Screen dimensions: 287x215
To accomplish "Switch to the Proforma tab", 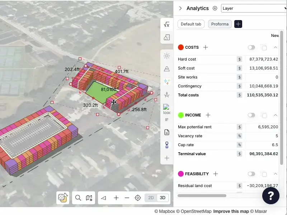I will 220,24.
